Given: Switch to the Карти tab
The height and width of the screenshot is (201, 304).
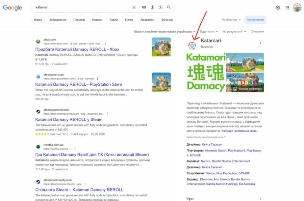Looking at the screenshot, I should click(113, 20).
